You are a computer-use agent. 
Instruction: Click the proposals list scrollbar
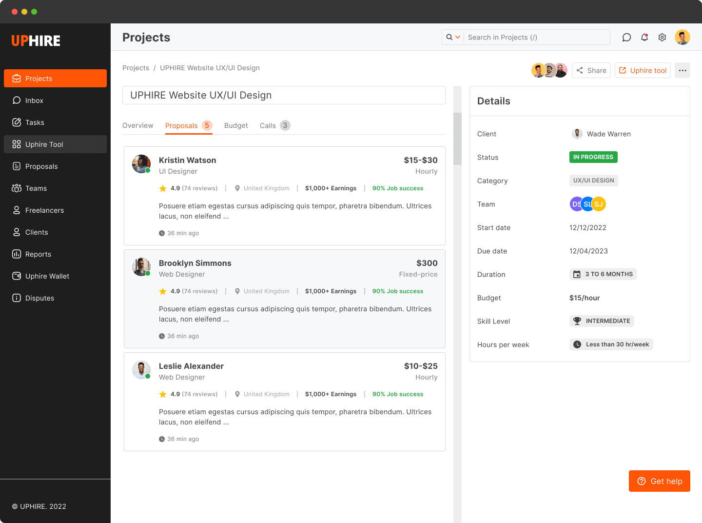tap(457, 139)
